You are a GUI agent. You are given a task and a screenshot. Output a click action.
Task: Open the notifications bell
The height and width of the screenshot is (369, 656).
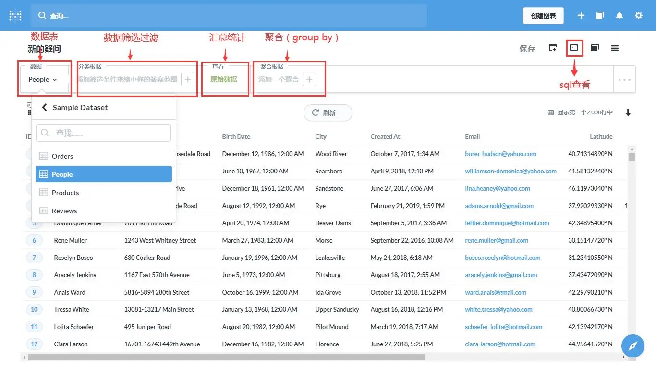620,15
